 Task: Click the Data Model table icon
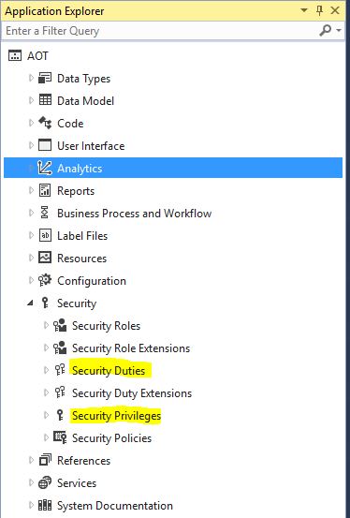[45, 100]
